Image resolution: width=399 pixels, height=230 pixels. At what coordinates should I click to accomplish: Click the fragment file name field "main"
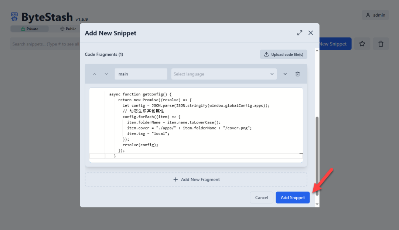(x=141, y=74)
